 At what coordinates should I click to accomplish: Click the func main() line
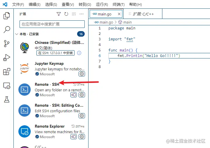tap(123, 50)
